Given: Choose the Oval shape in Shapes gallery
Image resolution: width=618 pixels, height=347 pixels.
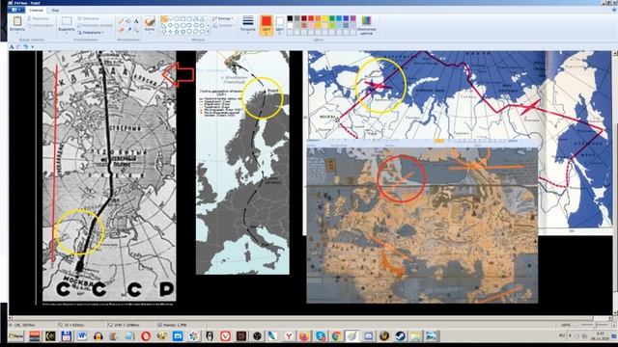Looking at the screenshot, I should tap(177, 19).
